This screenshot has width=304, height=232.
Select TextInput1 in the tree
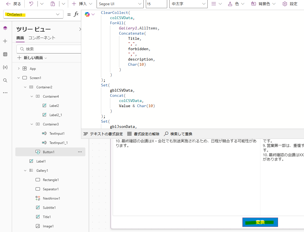coord(57,134)
